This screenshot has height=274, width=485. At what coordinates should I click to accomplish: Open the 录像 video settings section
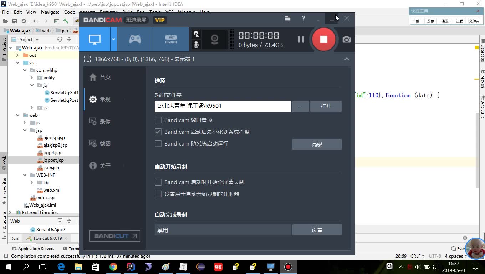pos(100,122)
